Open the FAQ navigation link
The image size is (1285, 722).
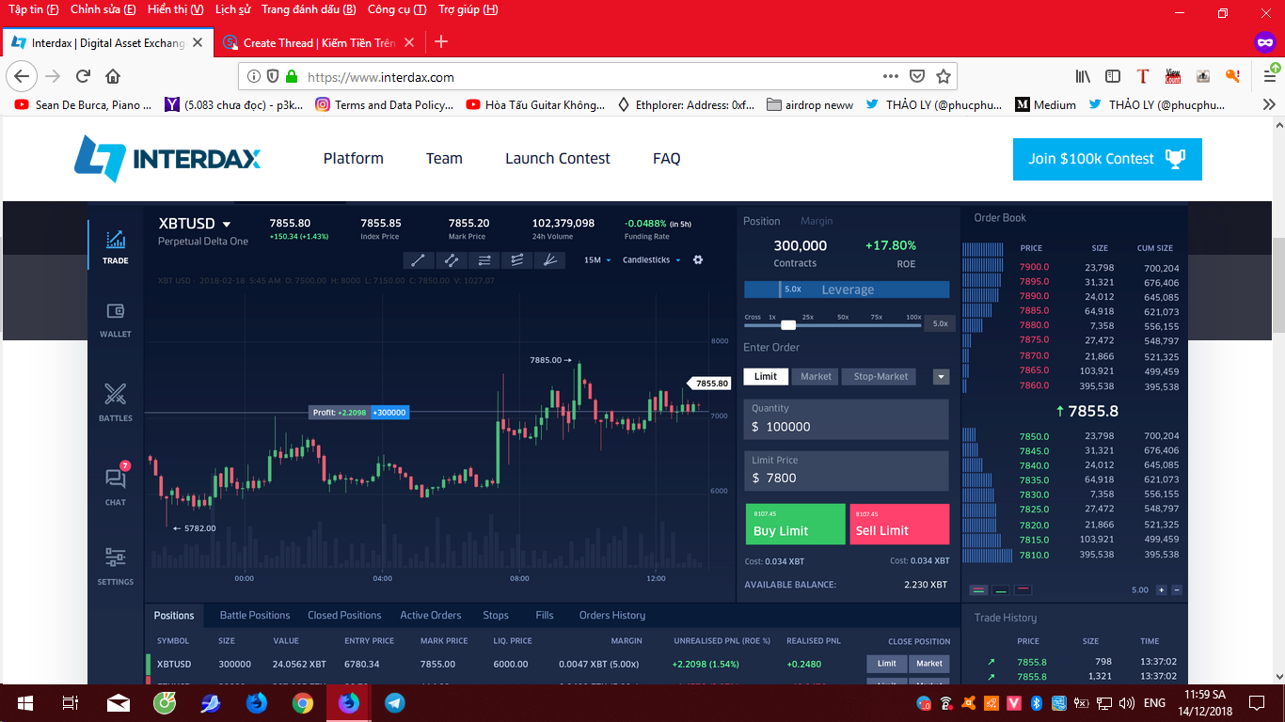(666, 159)
